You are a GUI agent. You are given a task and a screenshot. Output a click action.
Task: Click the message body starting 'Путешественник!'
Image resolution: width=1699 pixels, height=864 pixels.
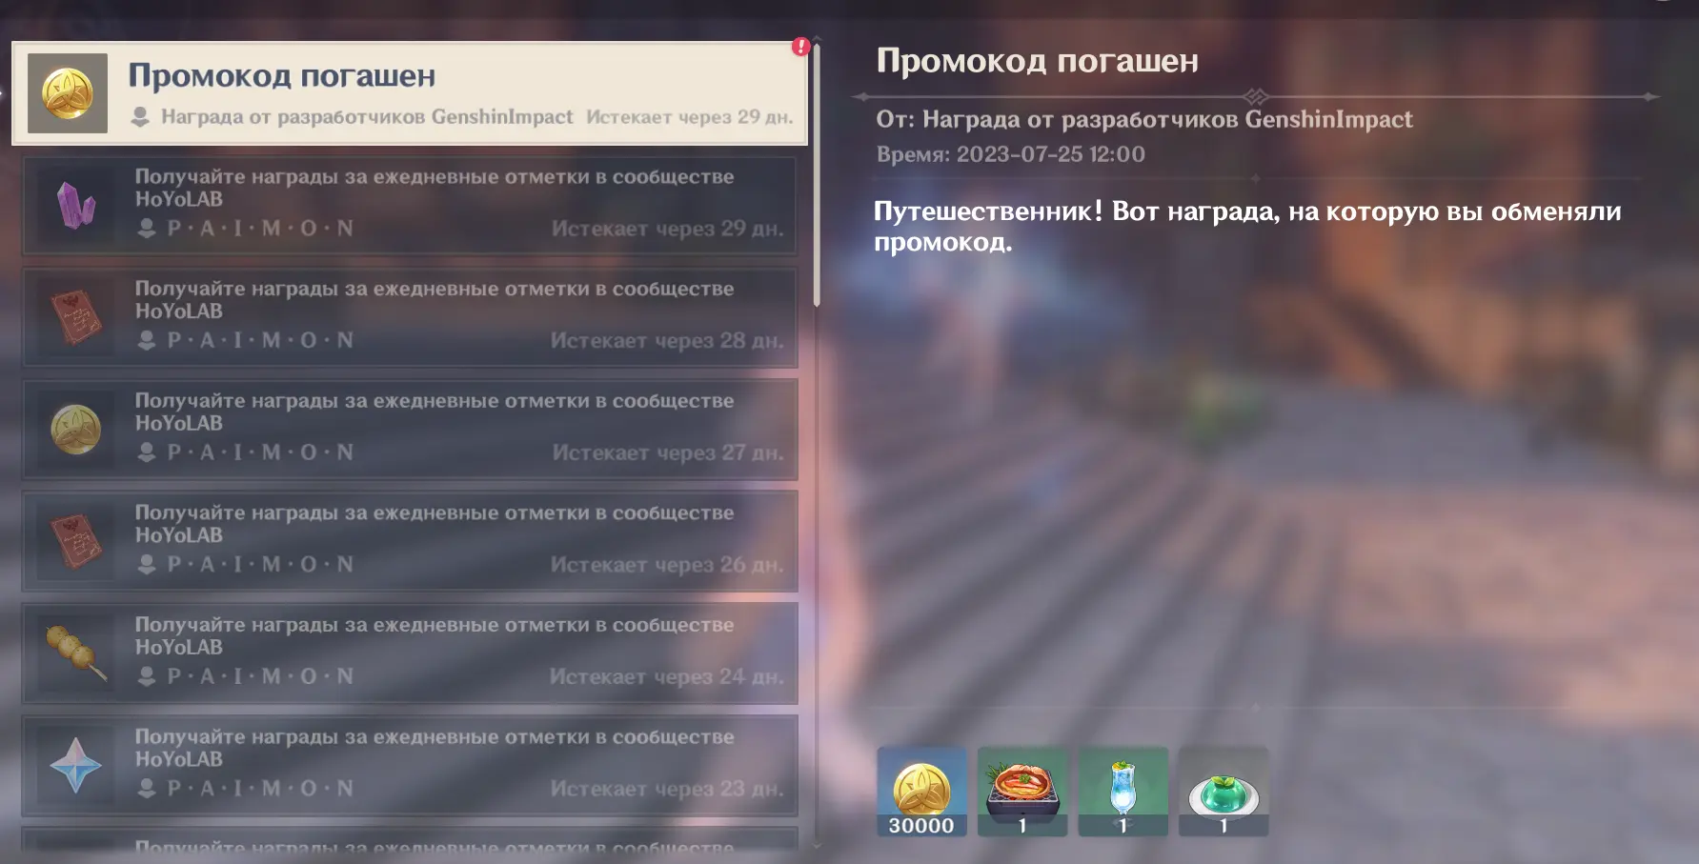coord(1247,227)
